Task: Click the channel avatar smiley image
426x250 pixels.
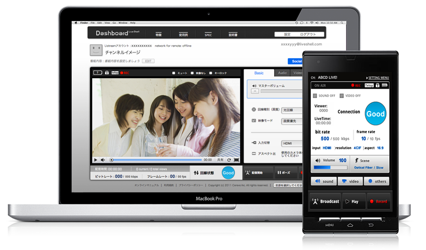Action: (96, 50)
